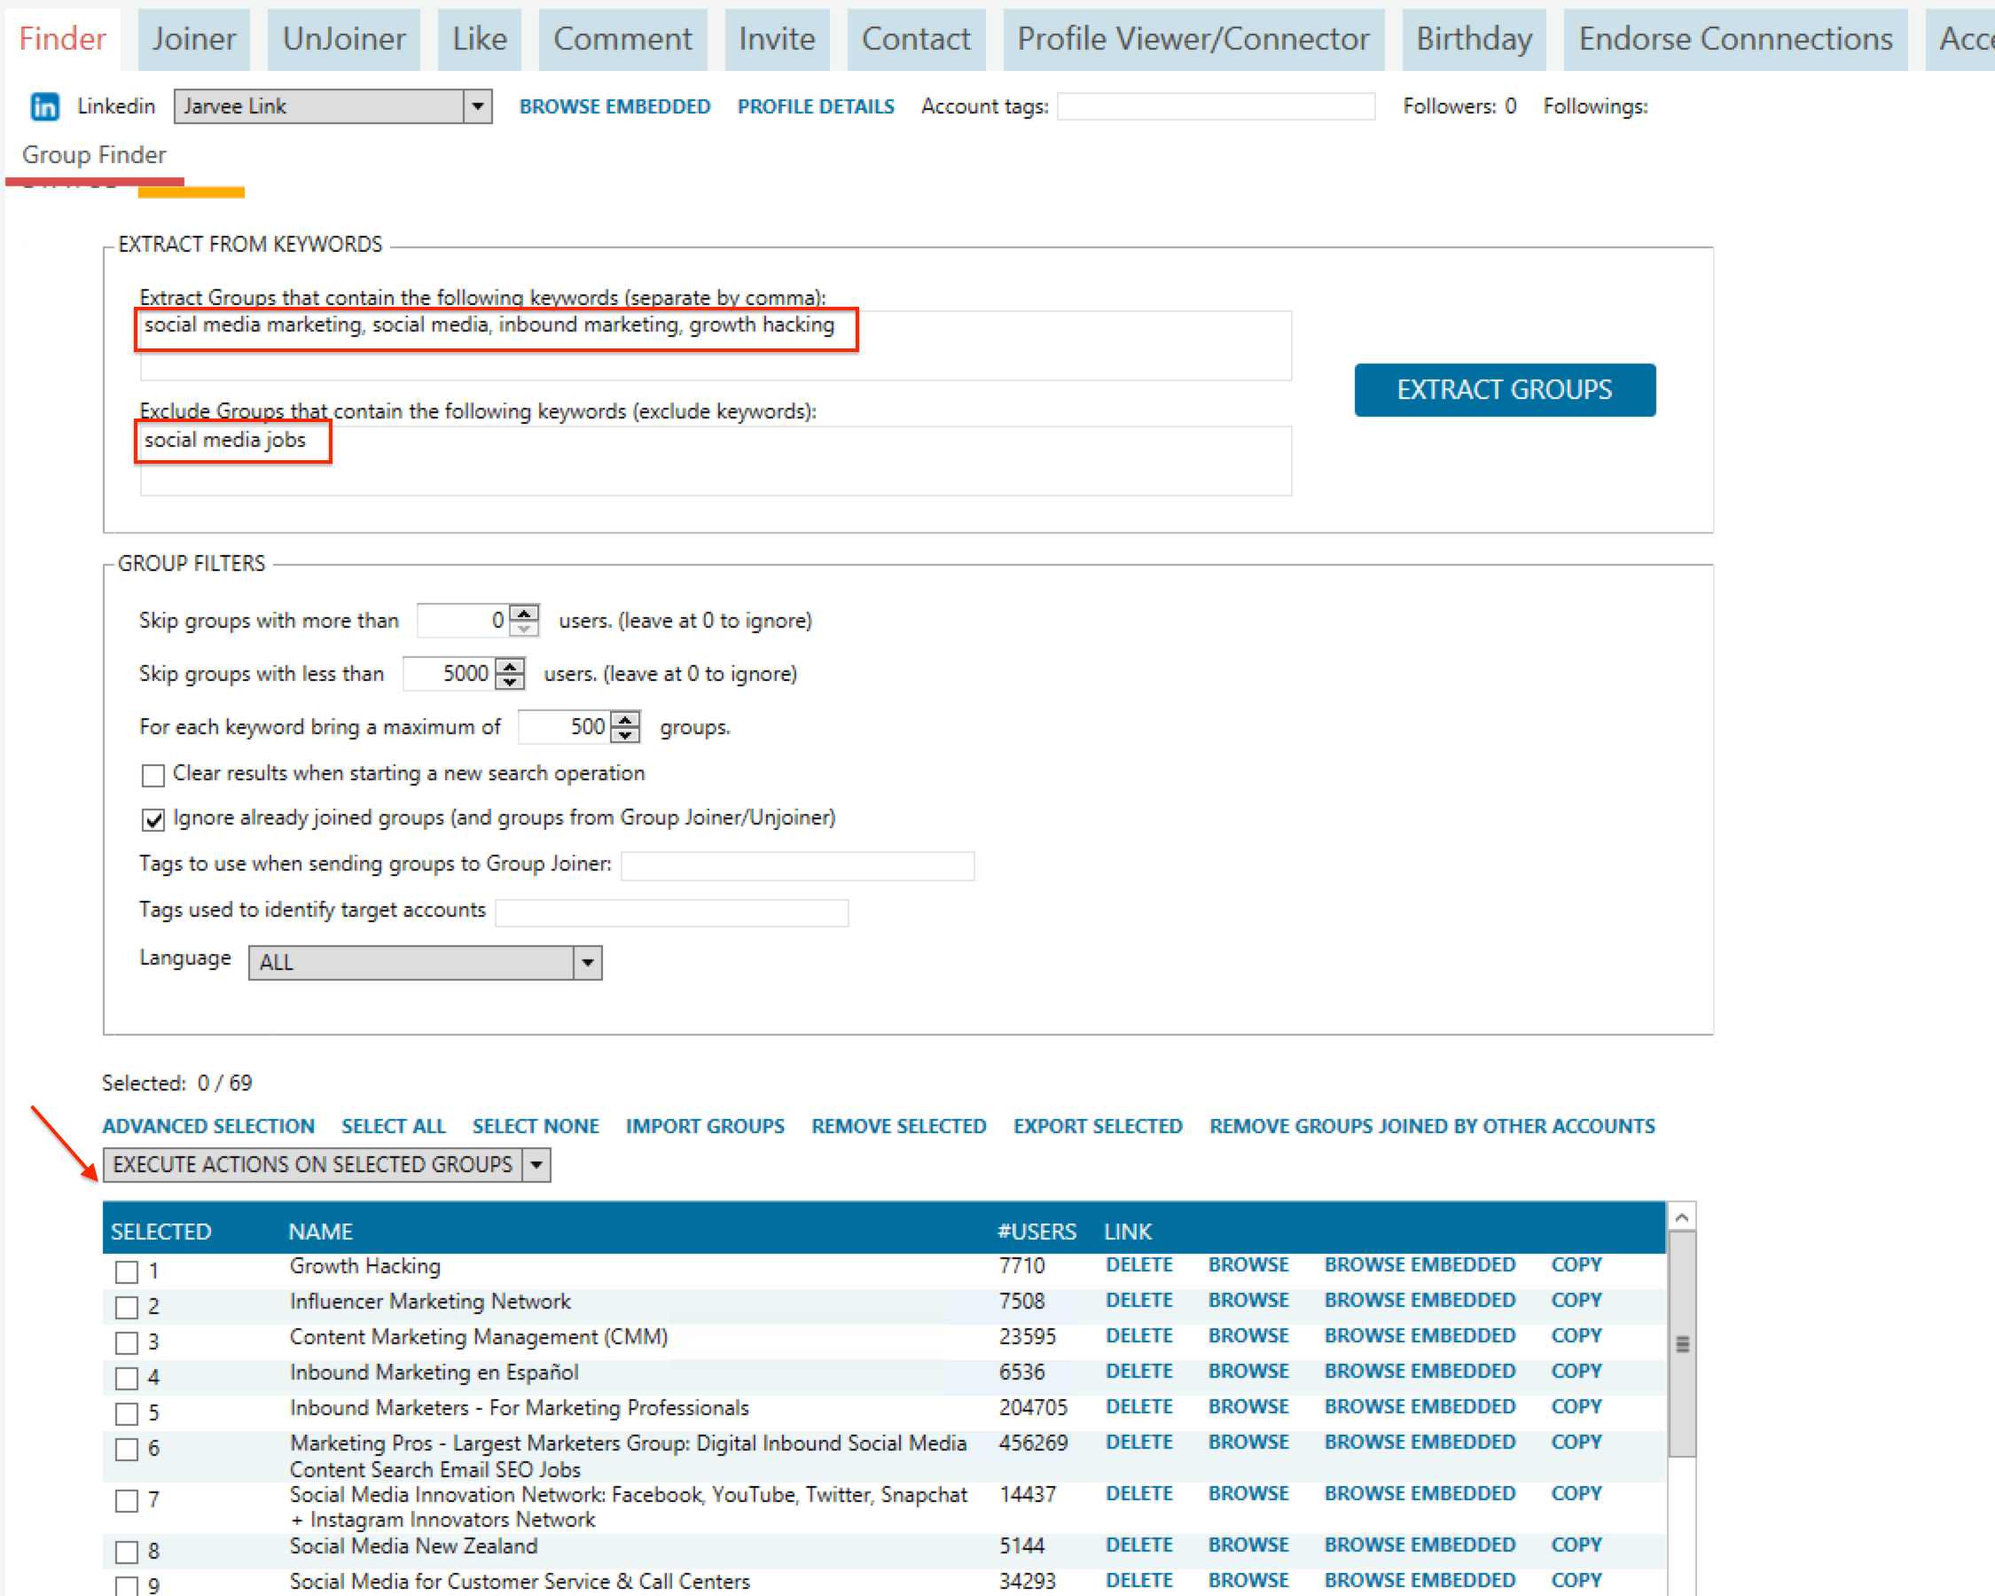This screenshot has width=1995, height=1596.
Task: Switch to the Joiner tab
Action: [193, 39]
